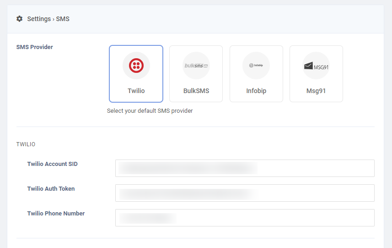Click the red Twilio logo icon
Screen dimensions: 392x248
coord(136,66)
